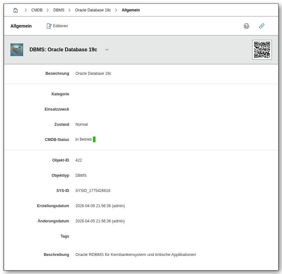Copy the object link with chain icon
The height and width of the screenshot is (274, 282).
(262, 26)
